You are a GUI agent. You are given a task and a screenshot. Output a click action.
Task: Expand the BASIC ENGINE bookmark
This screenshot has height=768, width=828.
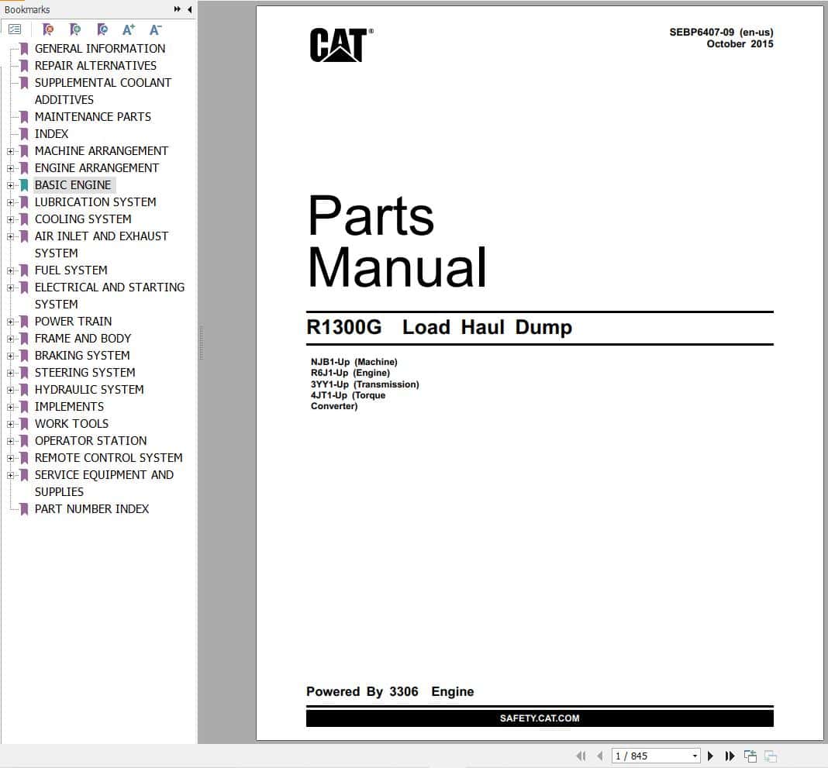coord(10,185)
